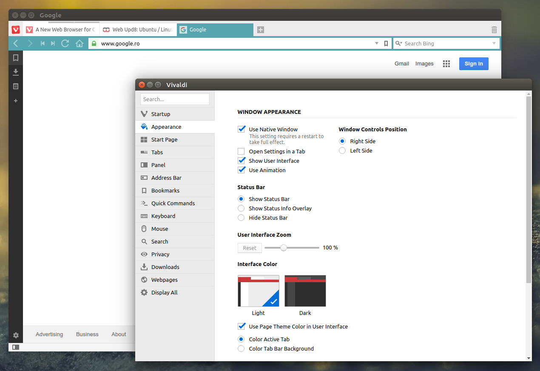Select Display All in settings sidebar
The image size is (540, 371).
point(175,292)
